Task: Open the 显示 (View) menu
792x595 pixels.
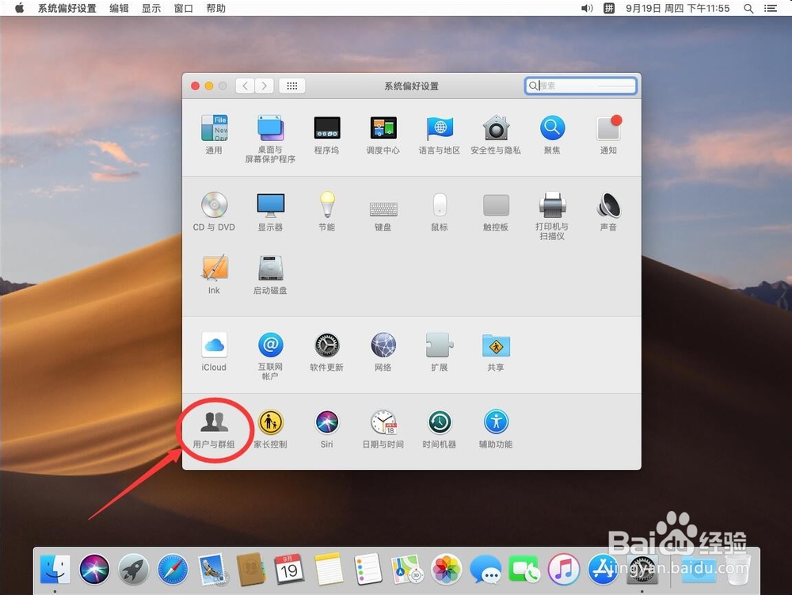Action: pyautogui.click(x=151, y=8)
